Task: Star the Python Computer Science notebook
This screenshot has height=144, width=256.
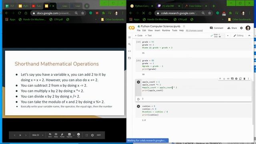Action: pos(184,26)
